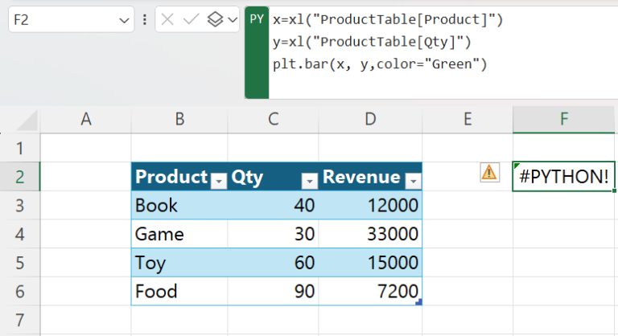Screen dimensions: 618x336
Task: Select the Qty cell showing 30
Action: 273,234
